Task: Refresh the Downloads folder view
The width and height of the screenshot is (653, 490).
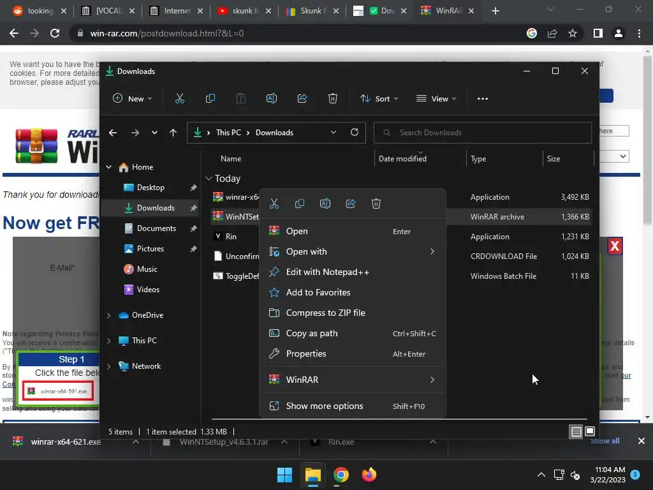Action: coord(355,132)
